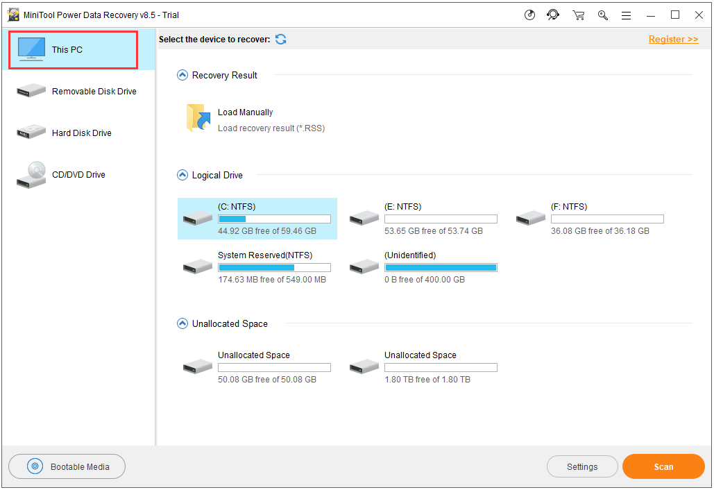The image size is (714, 490).
Task: Open the register key icon in title bar
Action: (603, 15)
